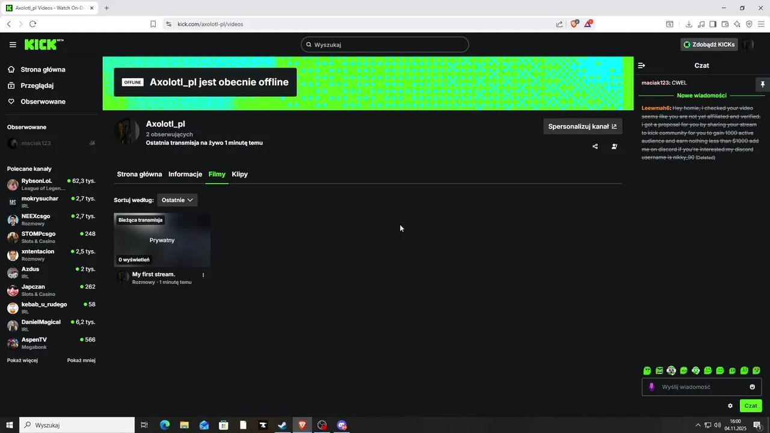The height and width of the screenshot is (433, 770).
Task: Click the music playlist icon in browser toolbar
Action: (x=701, y=24)
